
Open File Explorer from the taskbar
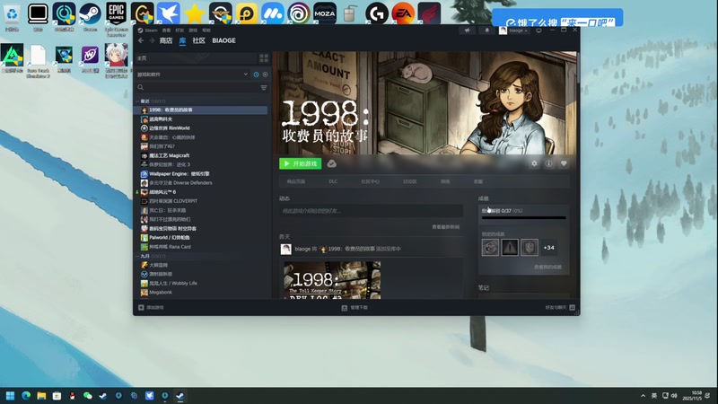pyautogui.click(x=41, y=396)
